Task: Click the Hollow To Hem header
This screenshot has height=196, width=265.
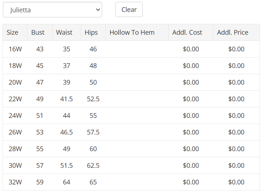Action: click(x=132, y=33)
